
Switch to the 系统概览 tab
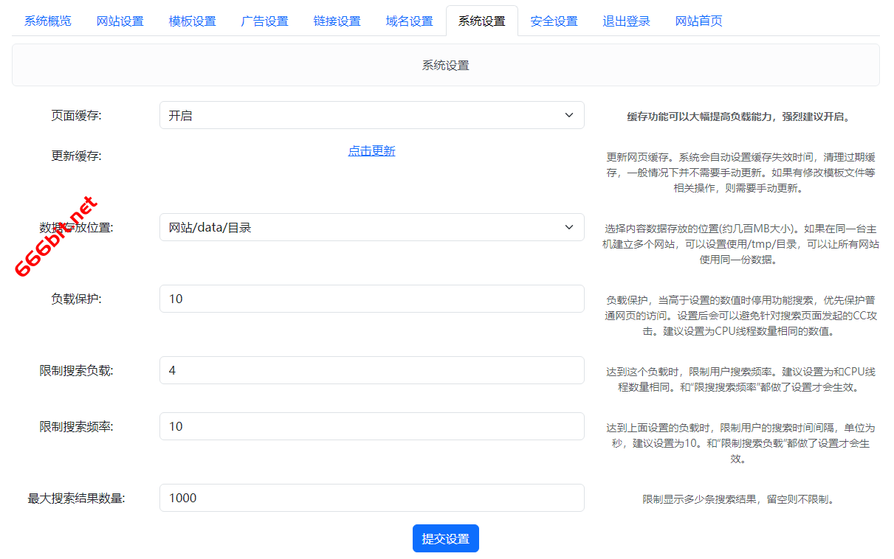[x=47, y=21]
